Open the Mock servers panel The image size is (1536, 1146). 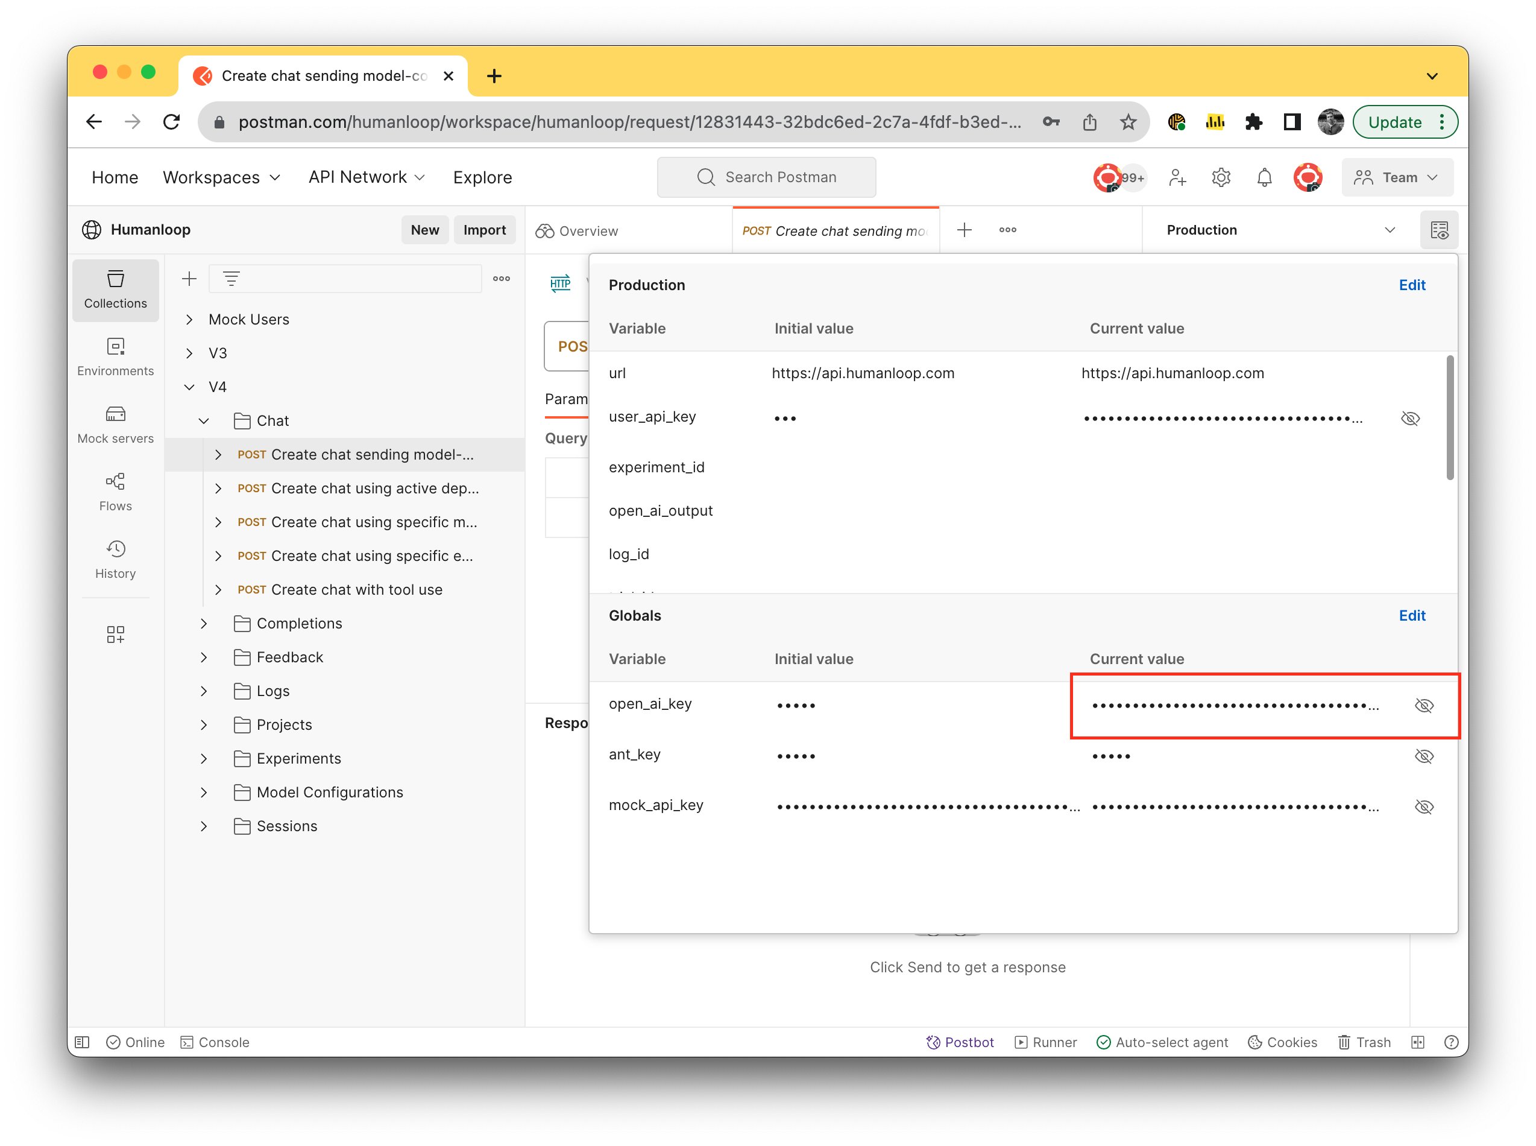point(115,424)
